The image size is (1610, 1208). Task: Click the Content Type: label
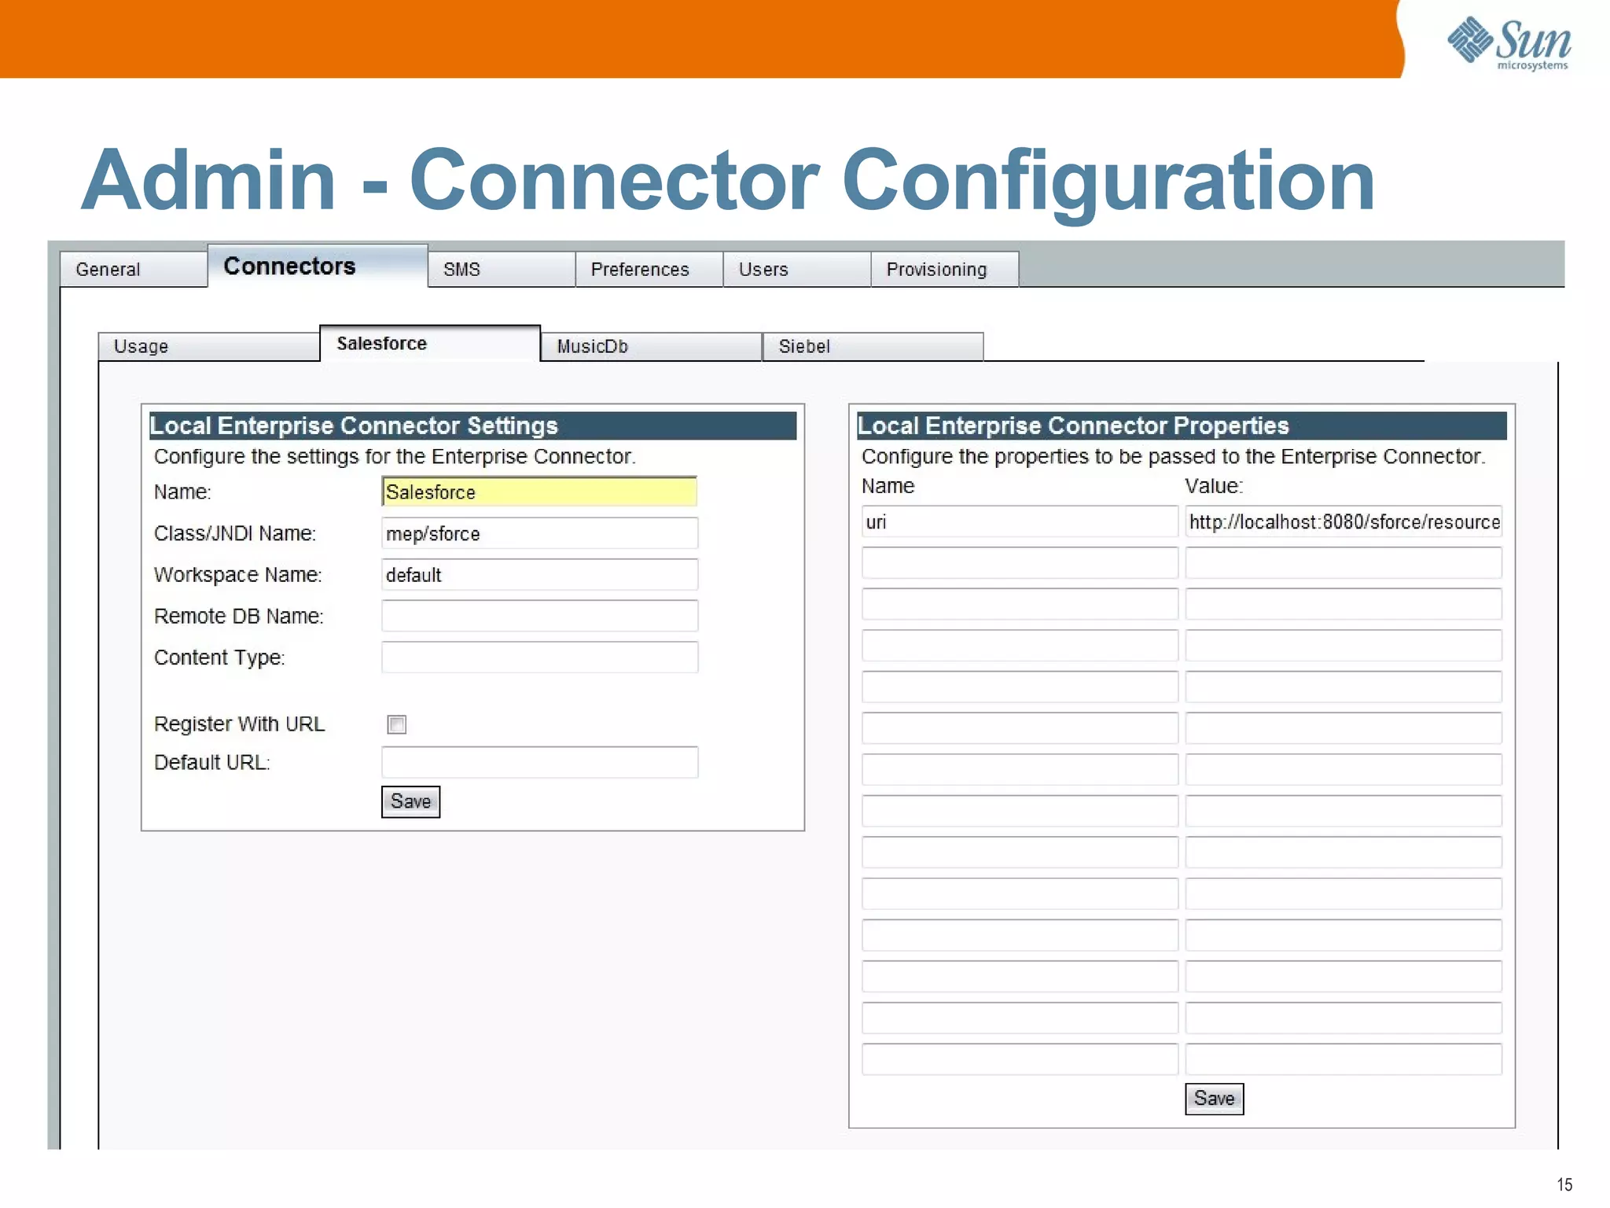tap(219, 657)
